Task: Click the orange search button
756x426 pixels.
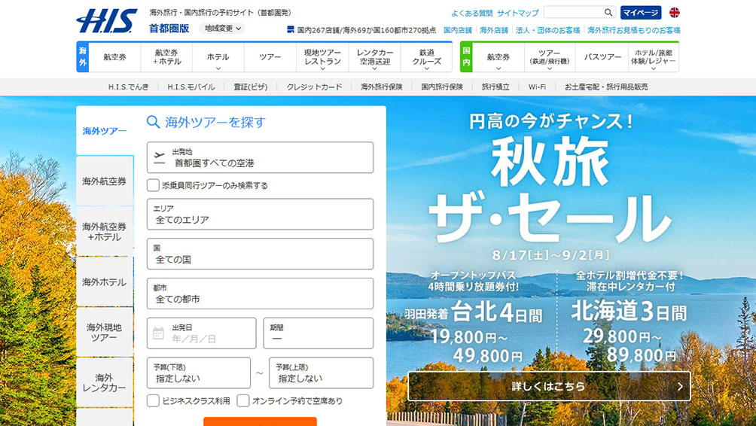Action: [260, 421]
